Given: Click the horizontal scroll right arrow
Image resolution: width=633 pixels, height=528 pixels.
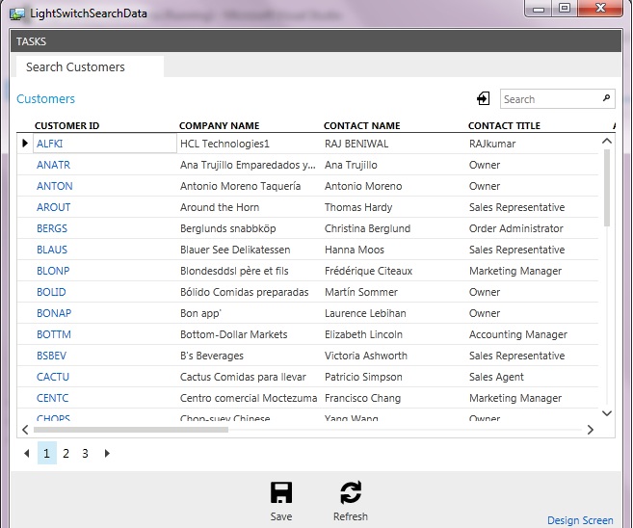Looking at the screenshot, I should [x=591, y=430].
